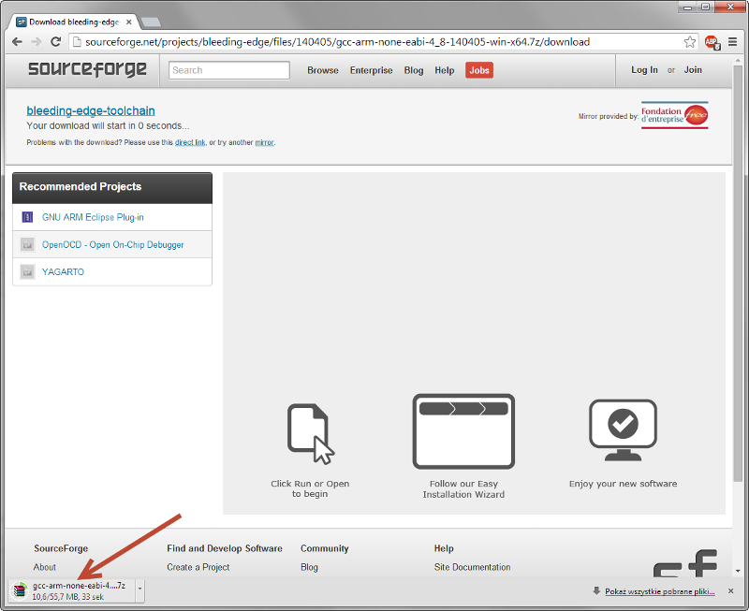
Task: Click the SourceForge search field
Action: click(x=229, y=70)
